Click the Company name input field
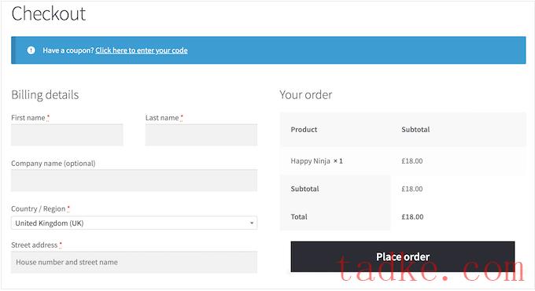Viewport: 535px width, 291px height. coord(134,180)
